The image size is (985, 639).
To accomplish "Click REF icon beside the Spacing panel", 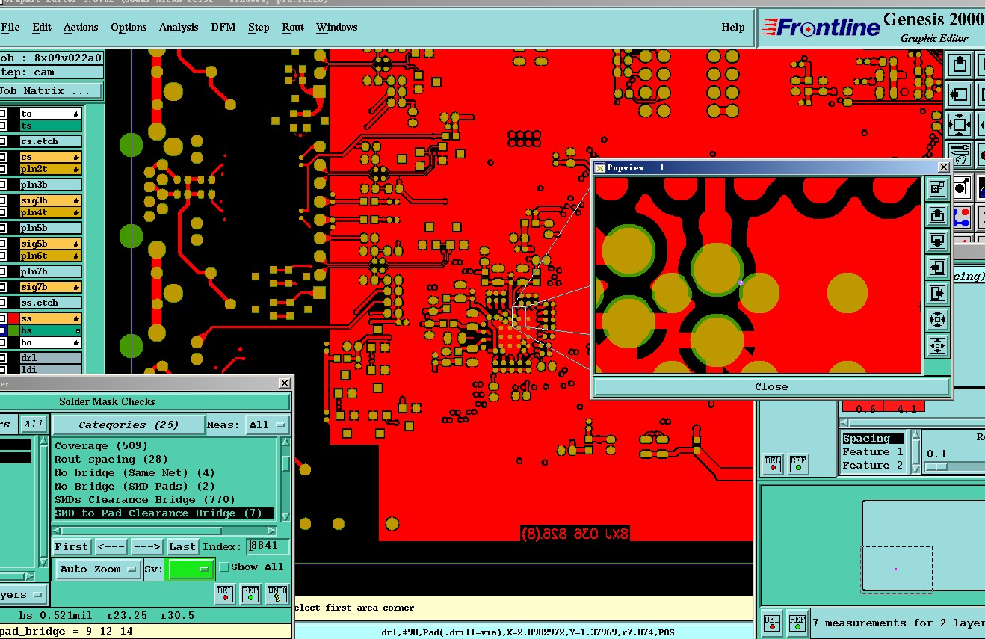I will [x=797, y=464].
